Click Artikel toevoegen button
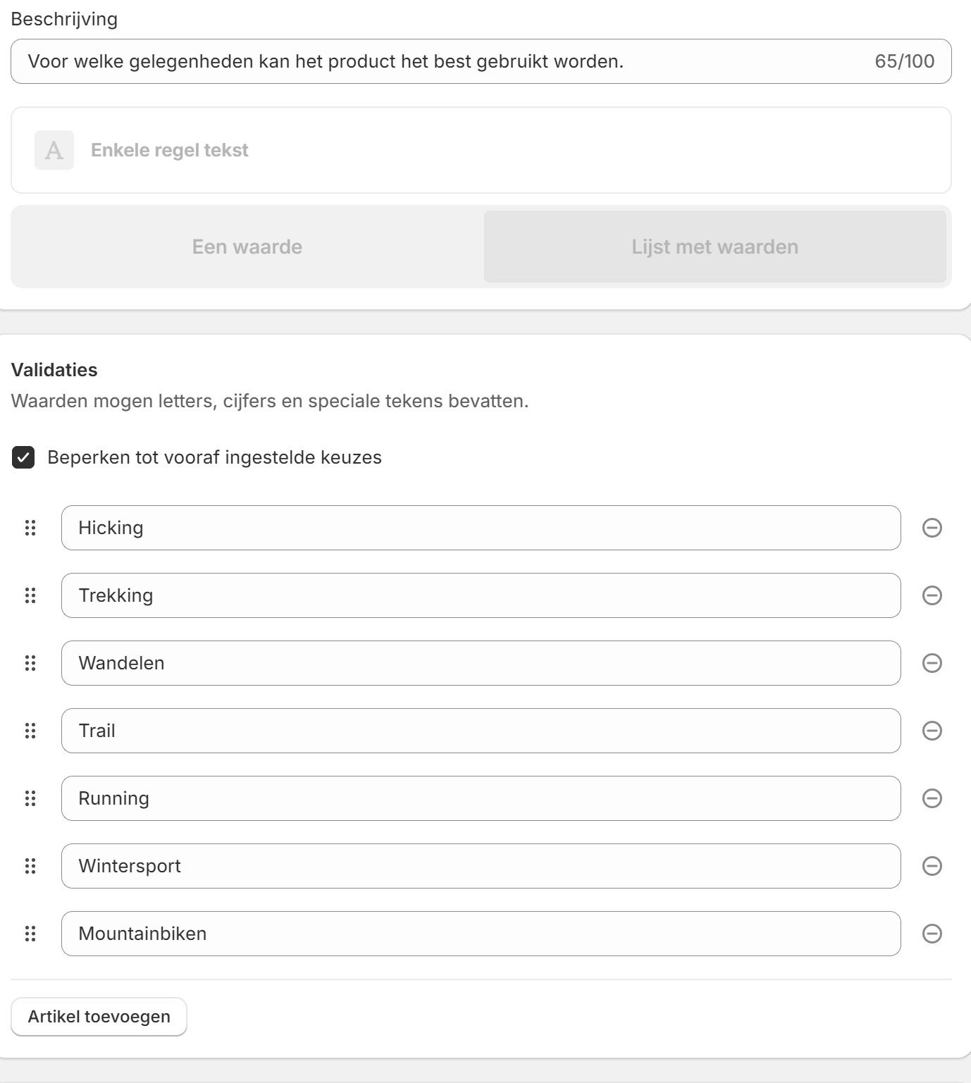The height and width of the screenshot is (1083, 971). pyautogui.click(x=99, y=1017)
